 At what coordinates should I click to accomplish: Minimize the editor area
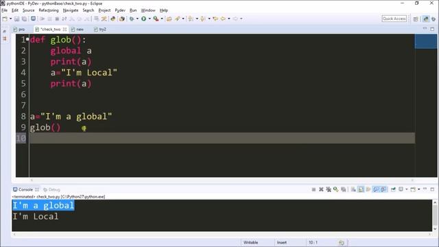pyautogui.click(x=425, y=29)
